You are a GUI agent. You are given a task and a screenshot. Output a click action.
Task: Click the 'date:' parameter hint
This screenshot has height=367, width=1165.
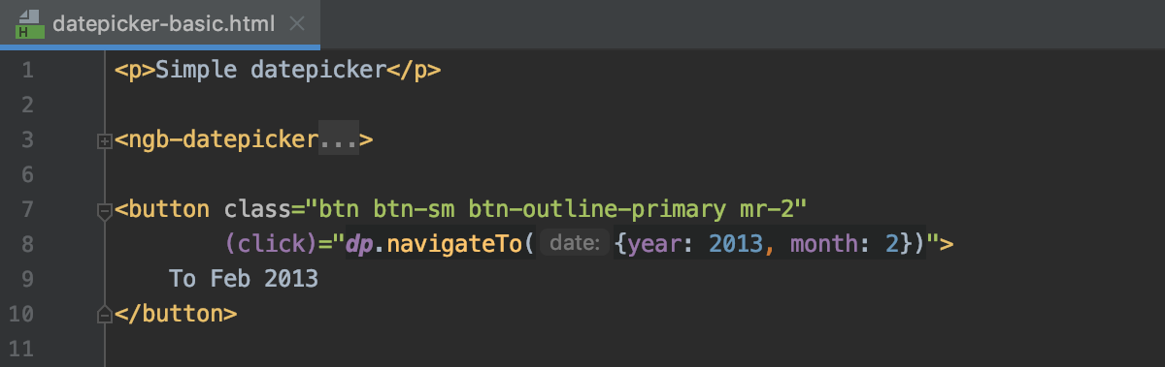[x=576, y=244]
